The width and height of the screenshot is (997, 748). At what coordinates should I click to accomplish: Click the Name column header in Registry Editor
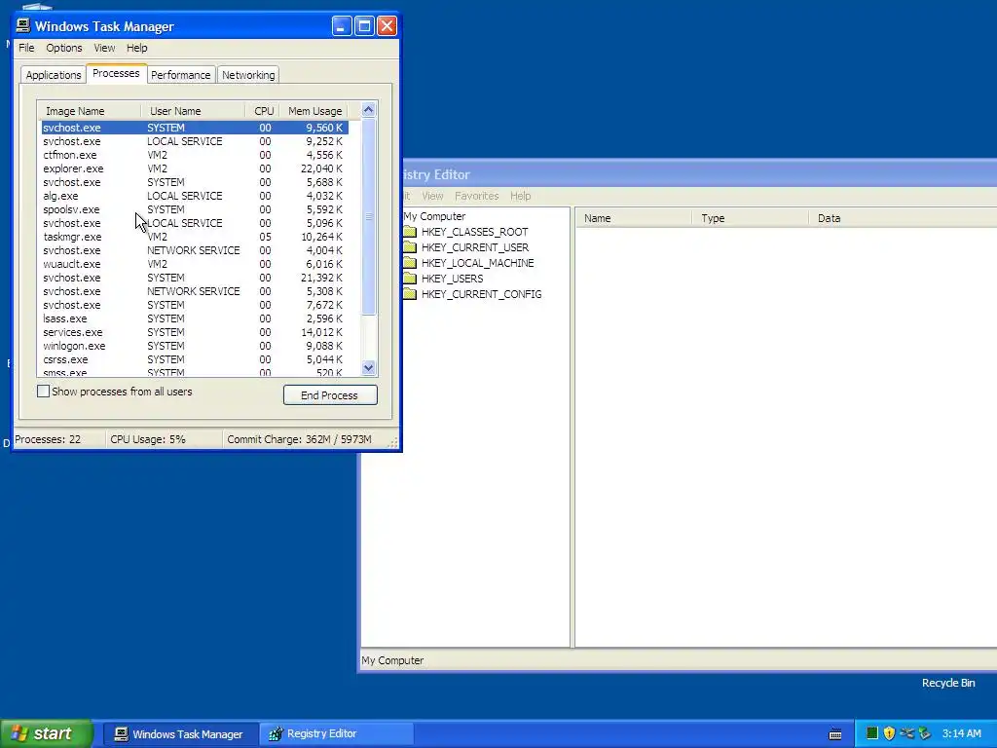coord(634,218)
